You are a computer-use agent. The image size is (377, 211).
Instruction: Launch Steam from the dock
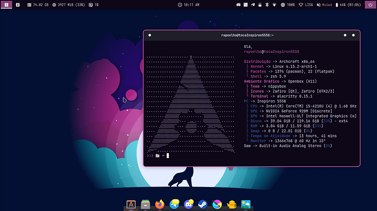click(x=203, y=204)
